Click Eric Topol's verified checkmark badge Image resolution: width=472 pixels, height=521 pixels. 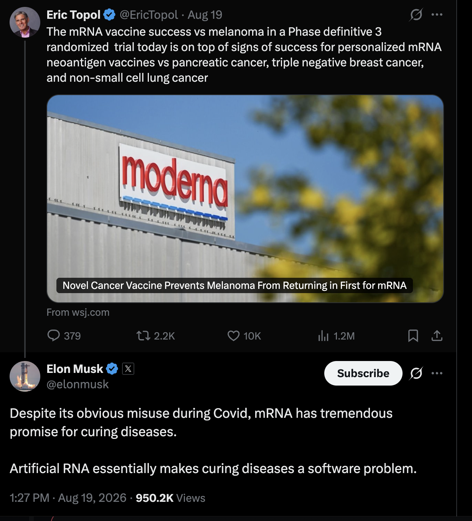[x=109, y=15]
